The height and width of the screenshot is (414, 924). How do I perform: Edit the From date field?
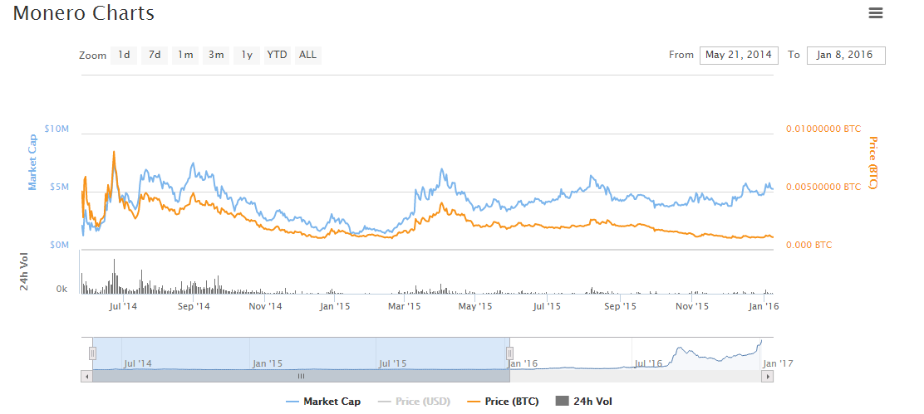[739, 56]
